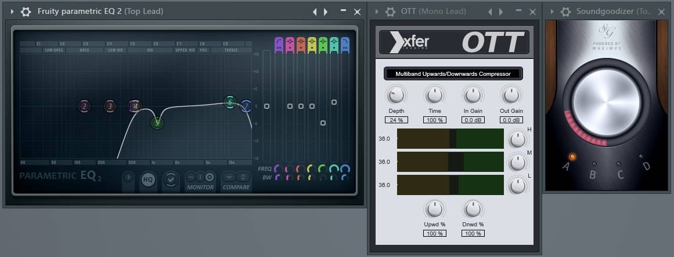Click OTT mid band compression meter
The height and width of the screenshot is (257, 674).
[x=450, y=162]
